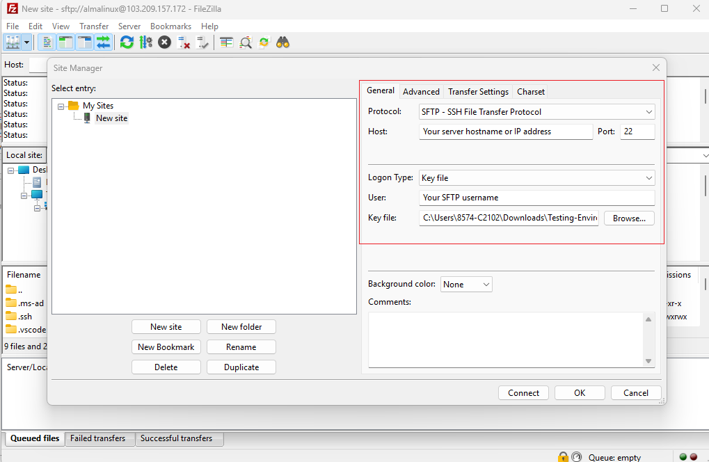Cancel the current operation icon
The image size is (709, 462).
point(165,42)
